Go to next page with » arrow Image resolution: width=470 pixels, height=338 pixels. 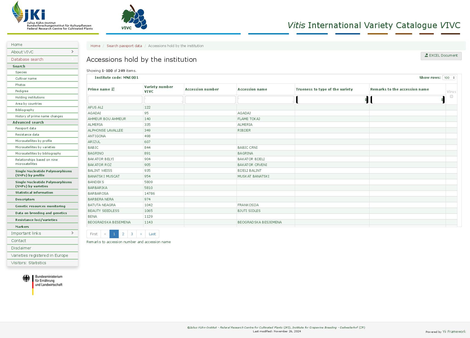[x=141, y=234]
